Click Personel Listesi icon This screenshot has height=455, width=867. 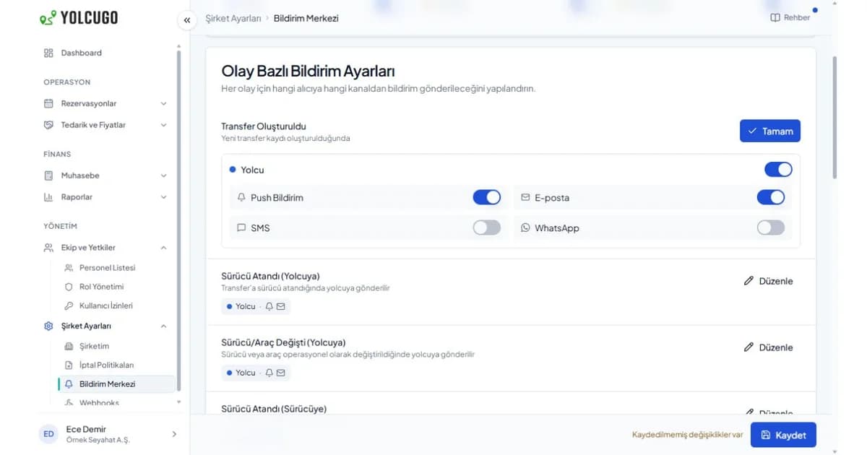[x=69, y=268]
